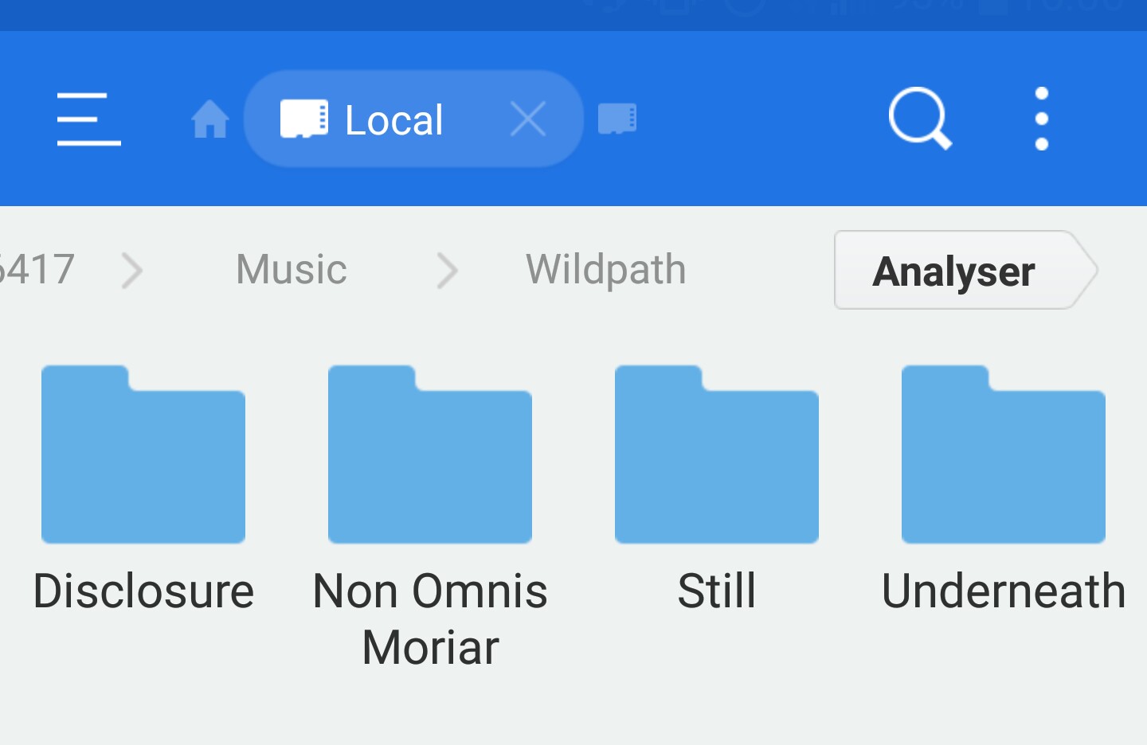Open the three-dot overflow menu
The image size is (1147, 745).
coord(1041,119)
